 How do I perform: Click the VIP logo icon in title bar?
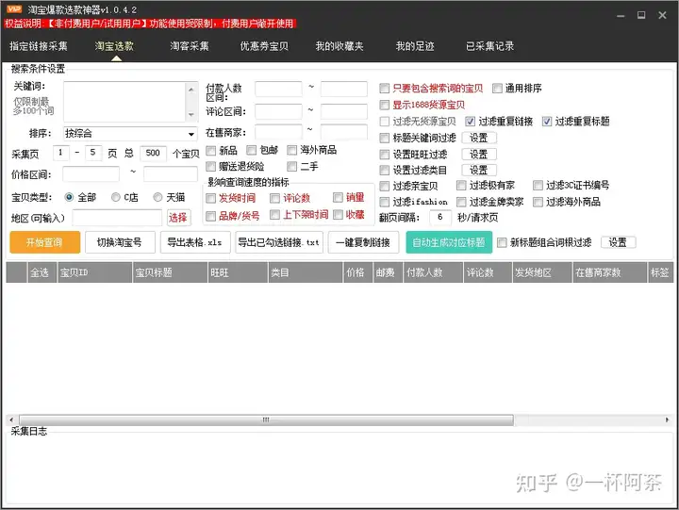pyautogui.click(x=14, y=9)
